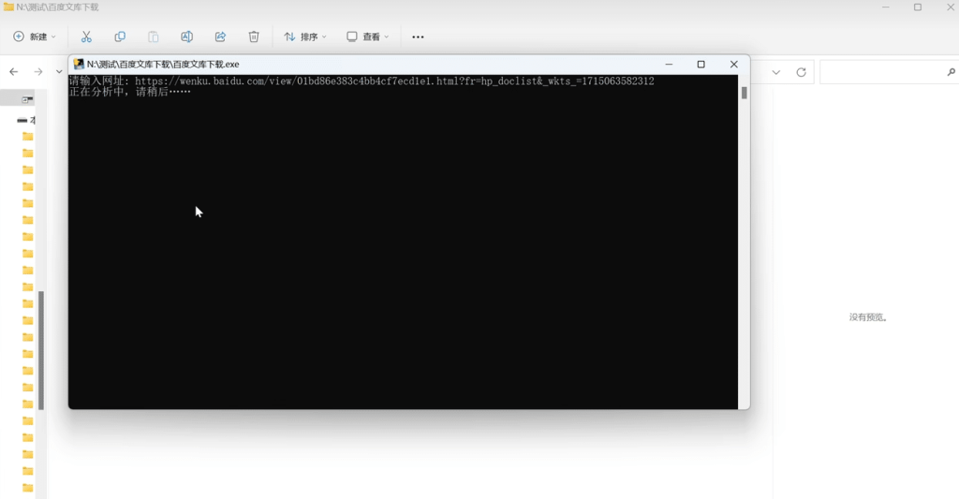Viewport: 959px width, 499px height.
Task: Click the Share icon in Explorer toolbar
Action: (220, 37)
